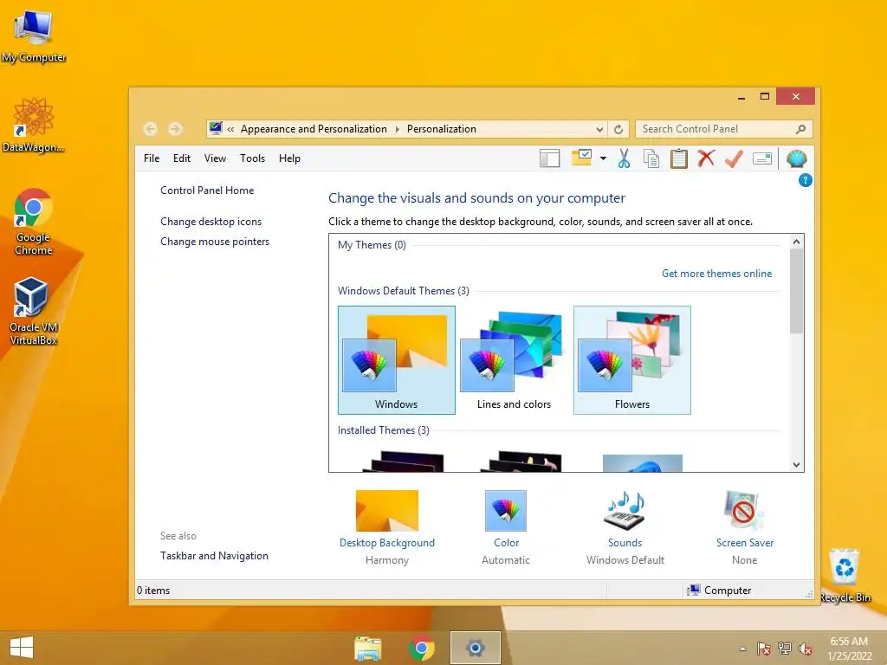887x665 pixels.
Task: Click the orange checkmark Properties toolbar icon
Action: click(734, 159)
